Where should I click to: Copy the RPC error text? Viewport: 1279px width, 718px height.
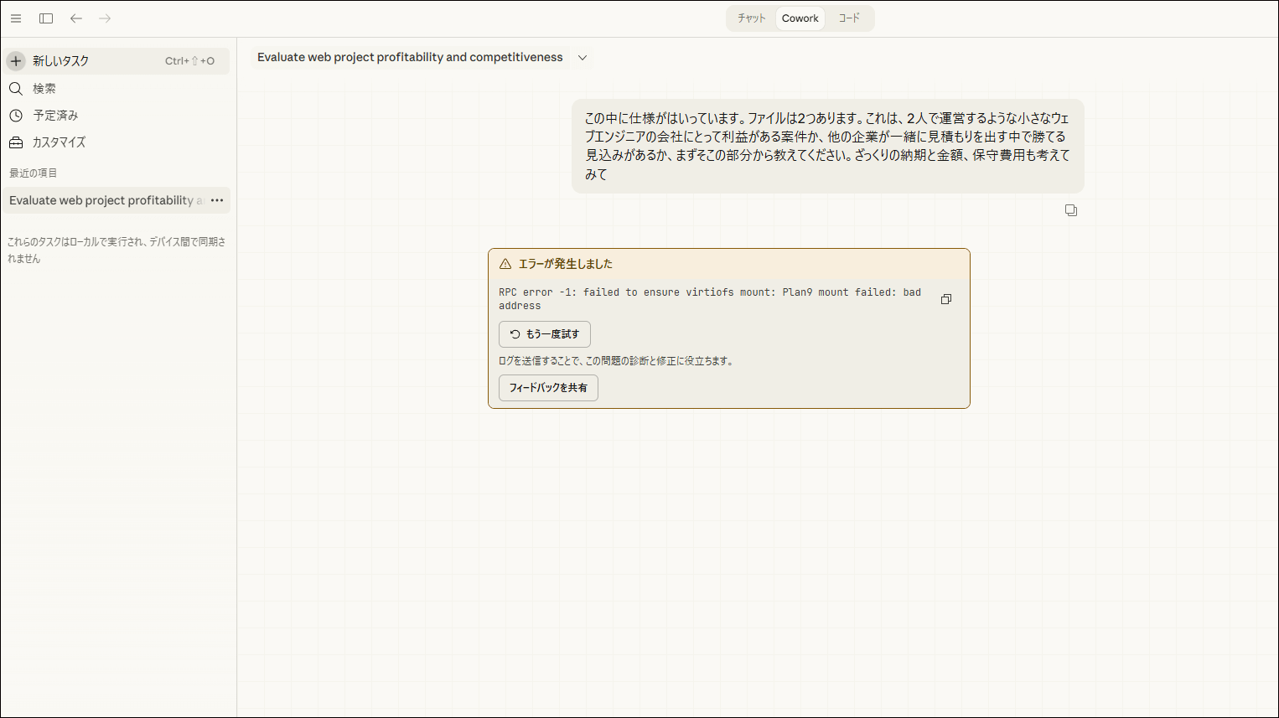(x=946, y=299)
